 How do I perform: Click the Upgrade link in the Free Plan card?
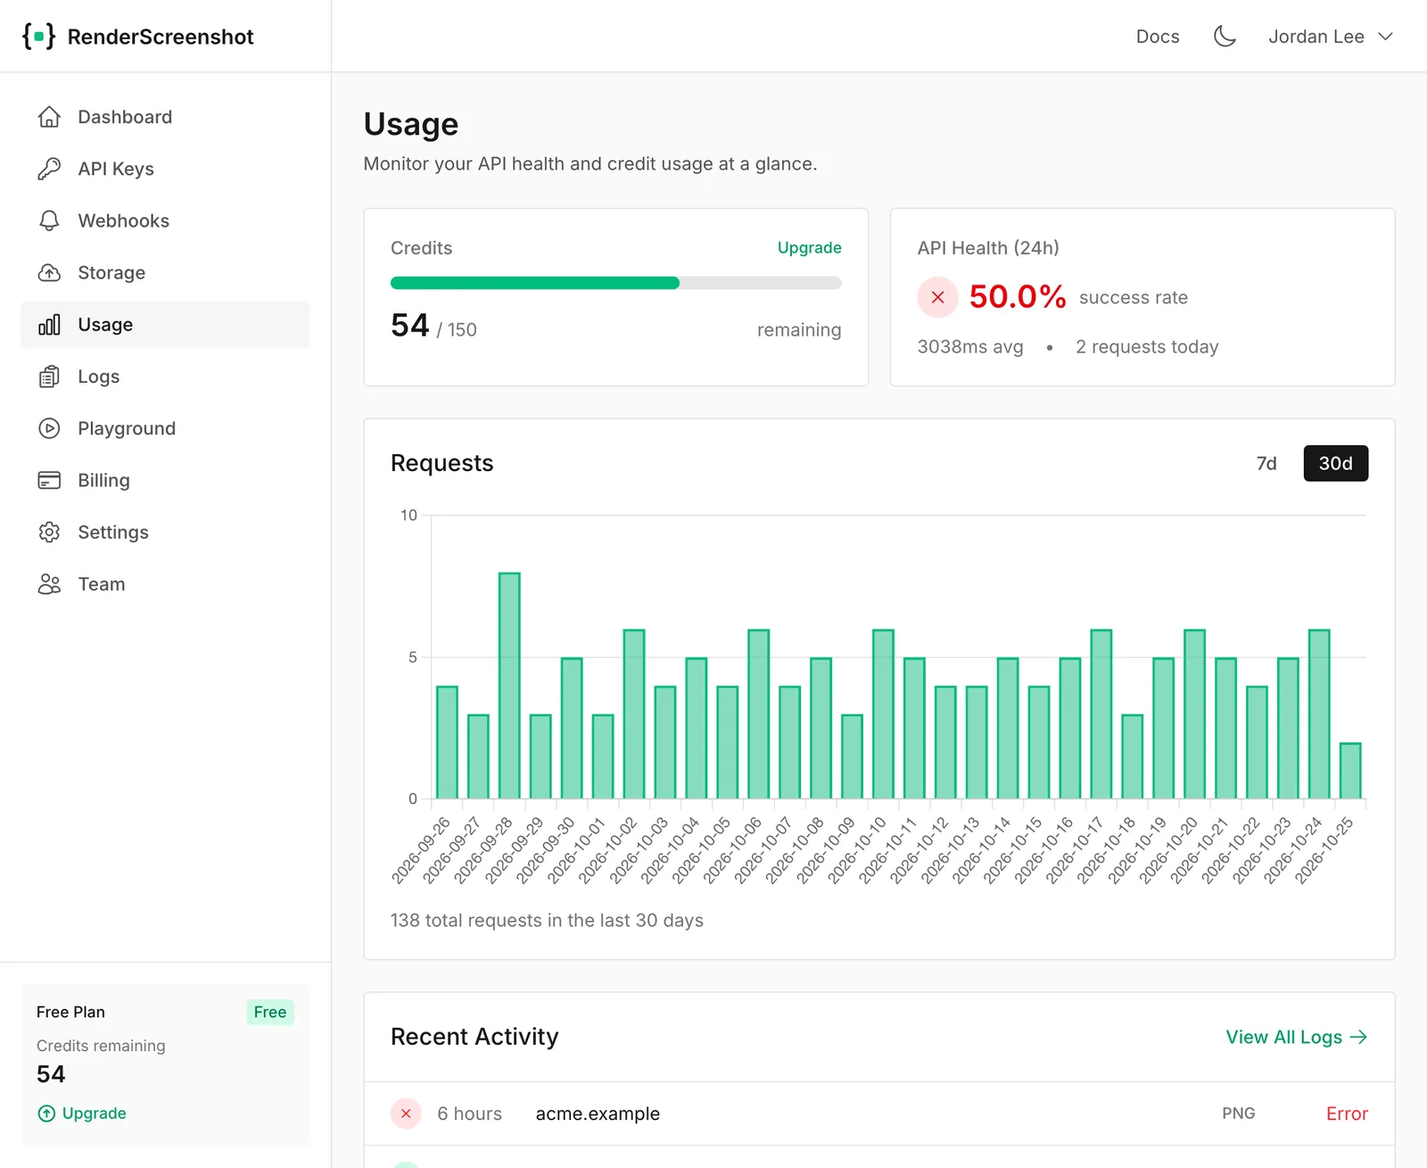[82, 1114]
